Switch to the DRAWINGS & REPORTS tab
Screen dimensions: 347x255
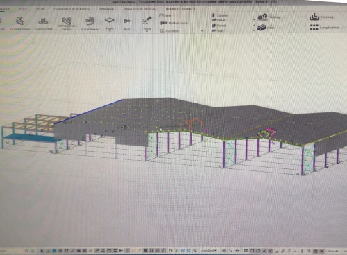pos(71,9)
